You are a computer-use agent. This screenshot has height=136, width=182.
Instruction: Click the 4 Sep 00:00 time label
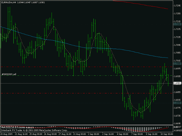123,134
